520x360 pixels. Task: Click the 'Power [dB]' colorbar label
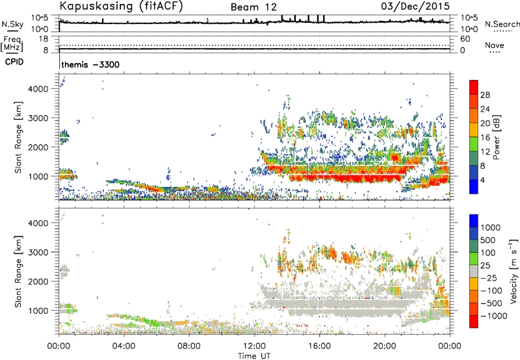tap(496, 137)
